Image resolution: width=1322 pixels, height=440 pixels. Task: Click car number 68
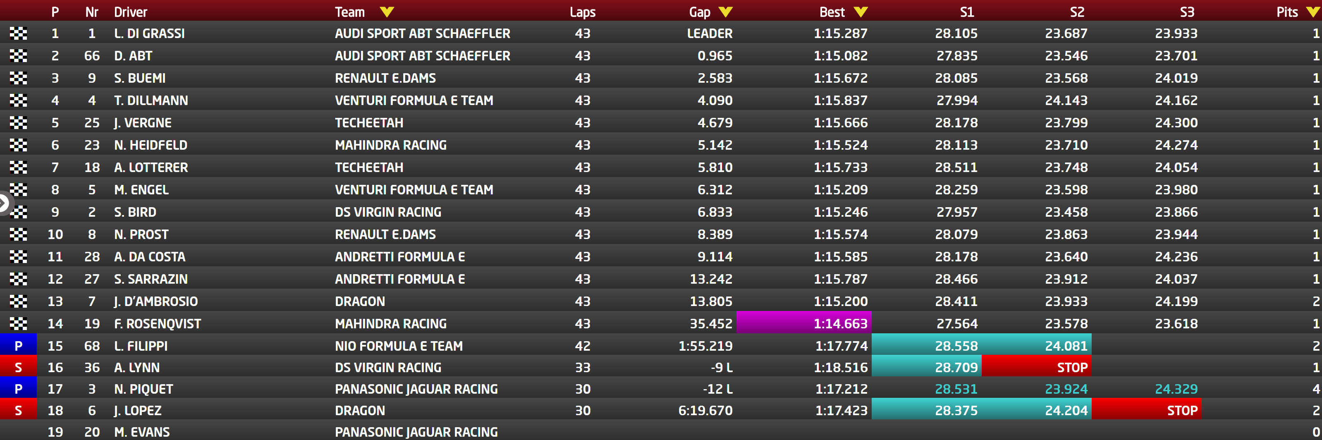point(92,346)
